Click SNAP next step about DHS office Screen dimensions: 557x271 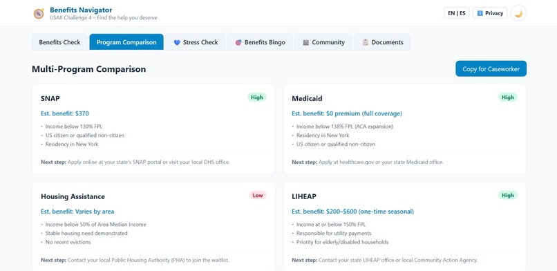pos(135,162)
